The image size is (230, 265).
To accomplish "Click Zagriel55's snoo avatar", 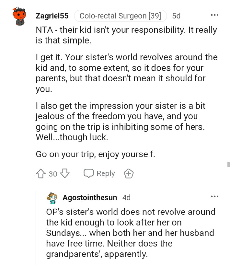I will click(x=19, y=15).
